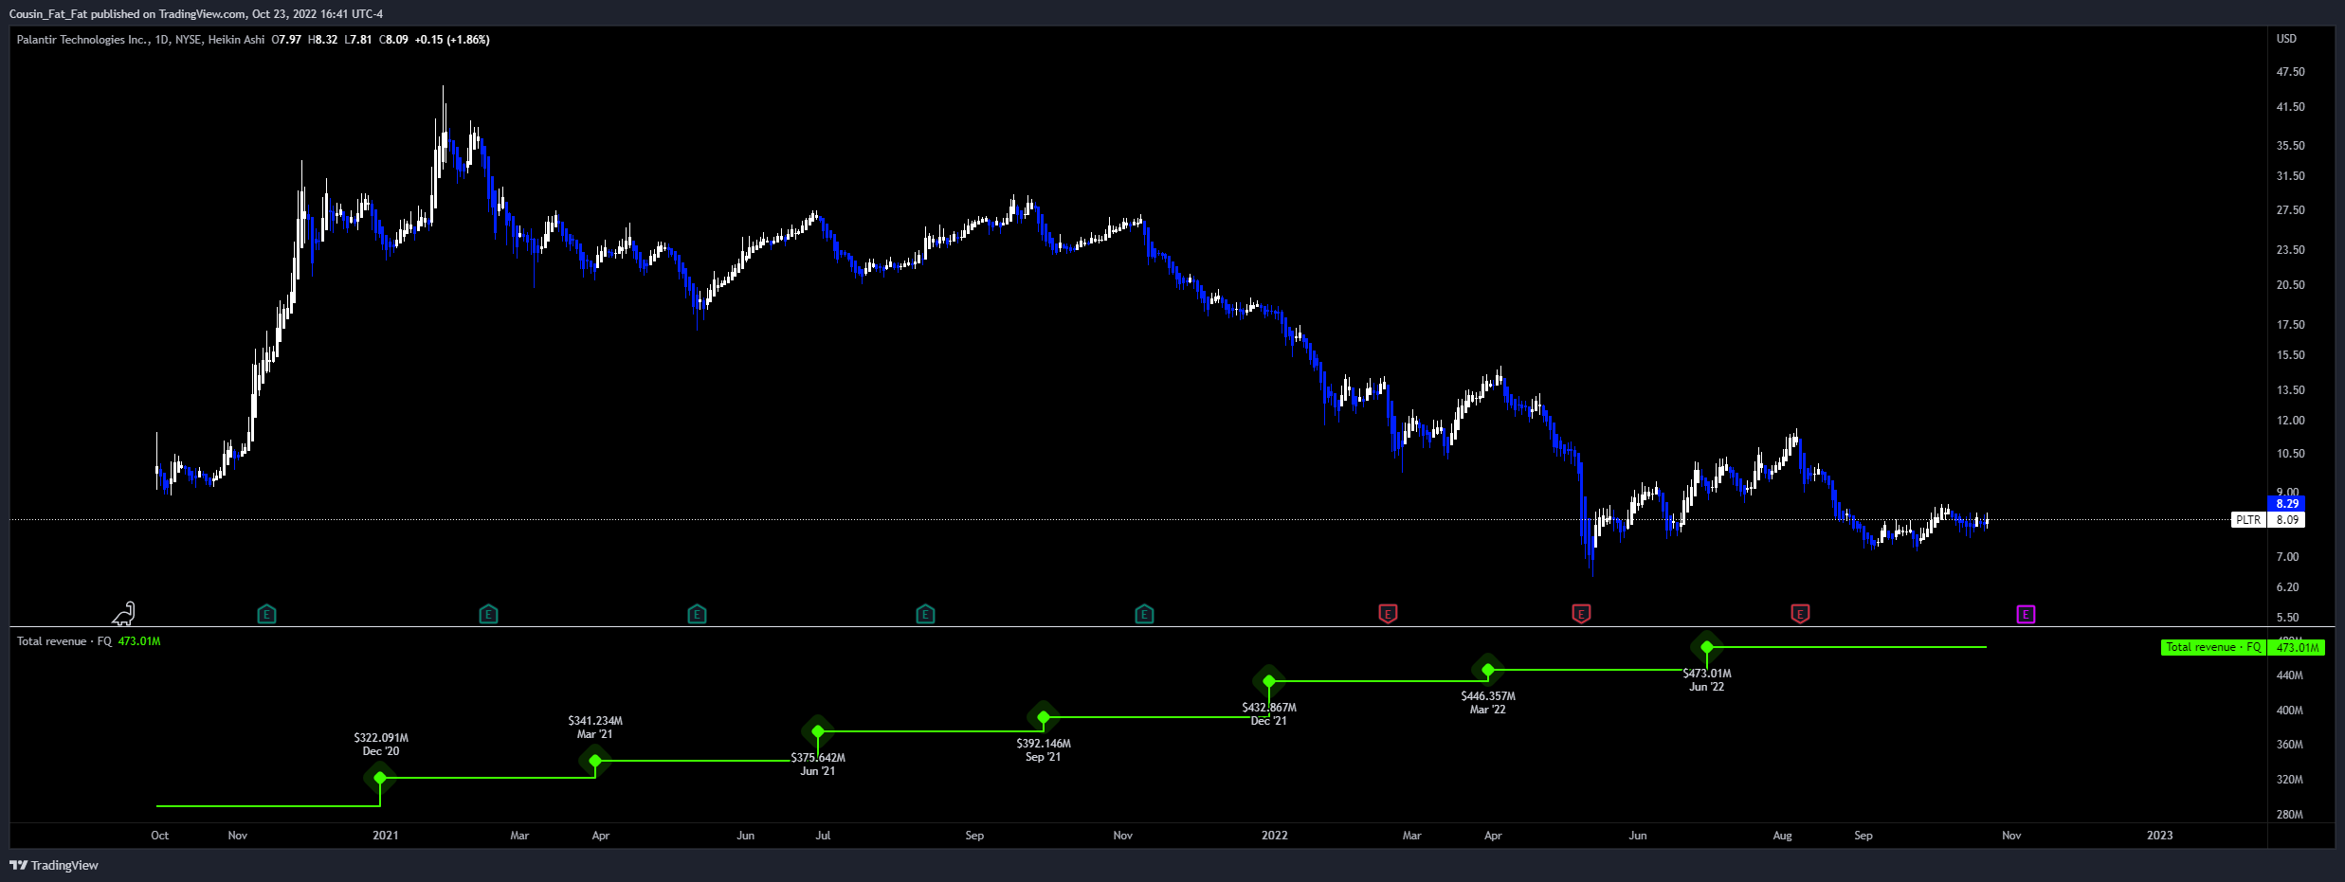The height and width of the screenshot is (882, 2345).
Task: Click the TradingView text link
Action: [64, 865]
